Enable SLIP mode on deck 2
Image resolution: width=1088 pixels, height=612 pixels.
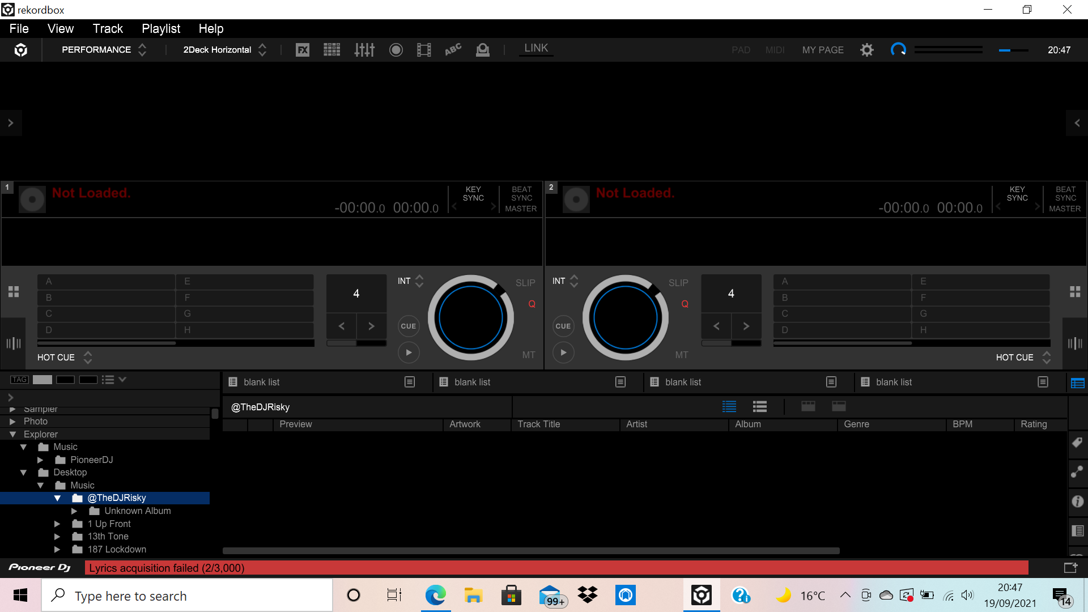(x=678, y=283)
